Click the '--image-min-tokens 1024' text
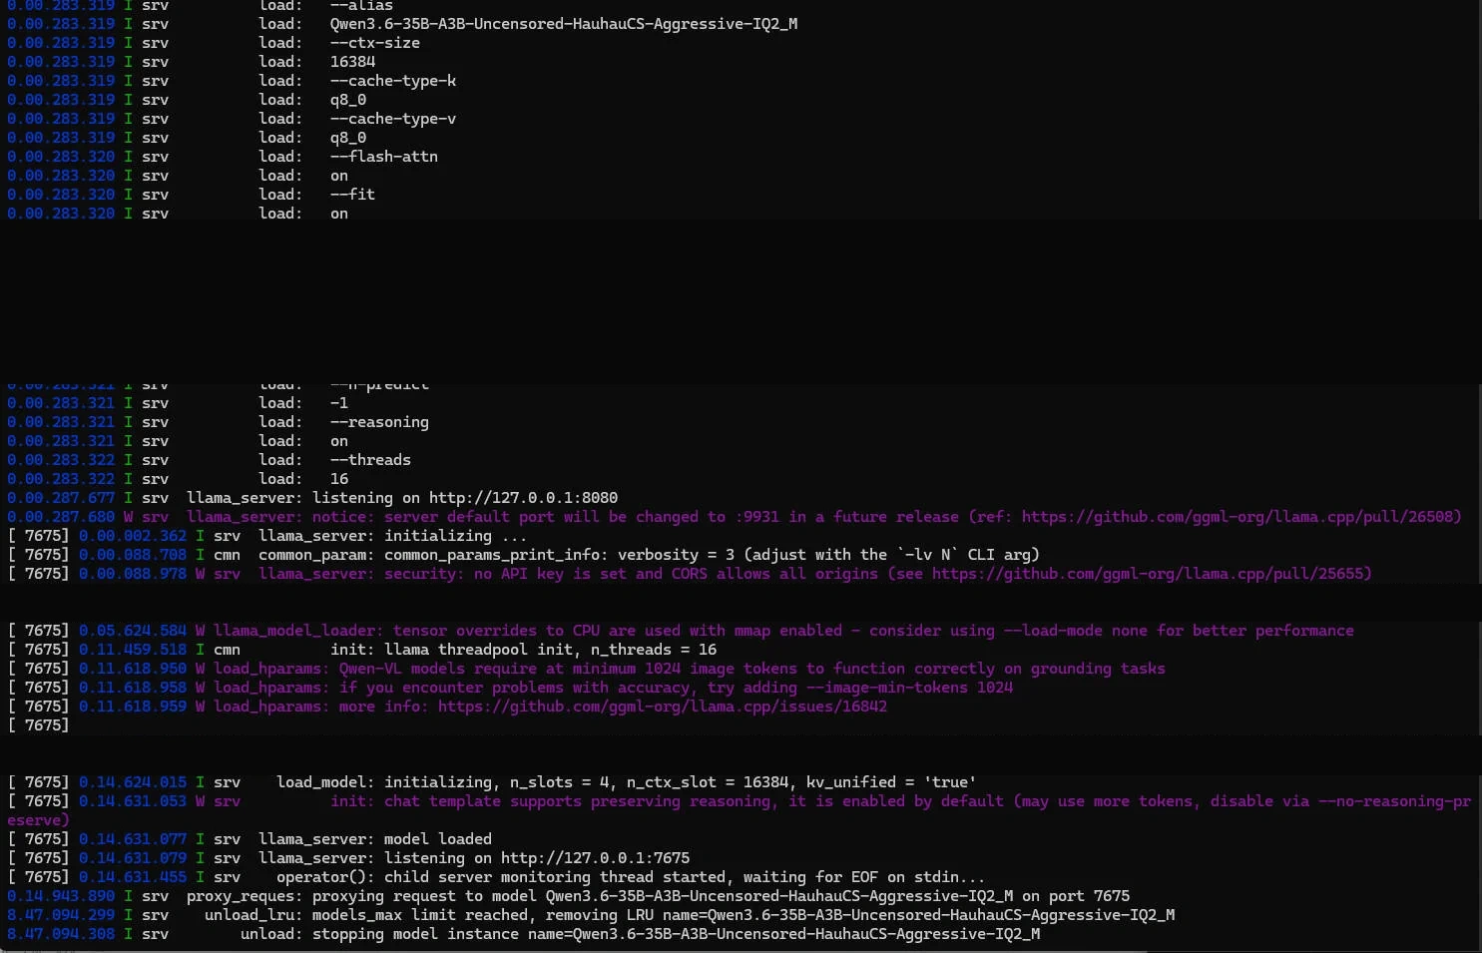This screenshot has width=1482, height=953. [909, 688]
